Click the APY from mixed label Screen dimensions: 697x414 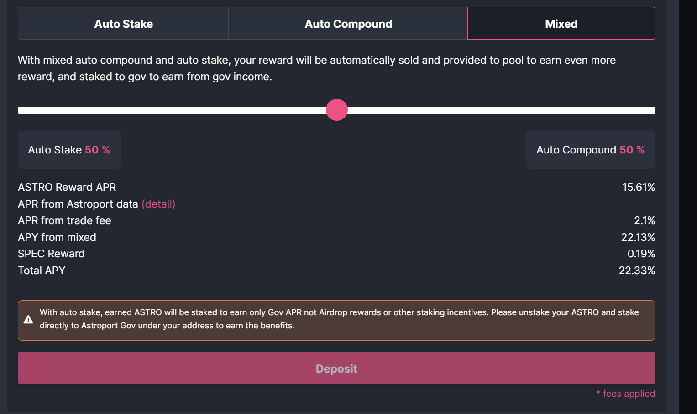point(57,237)
